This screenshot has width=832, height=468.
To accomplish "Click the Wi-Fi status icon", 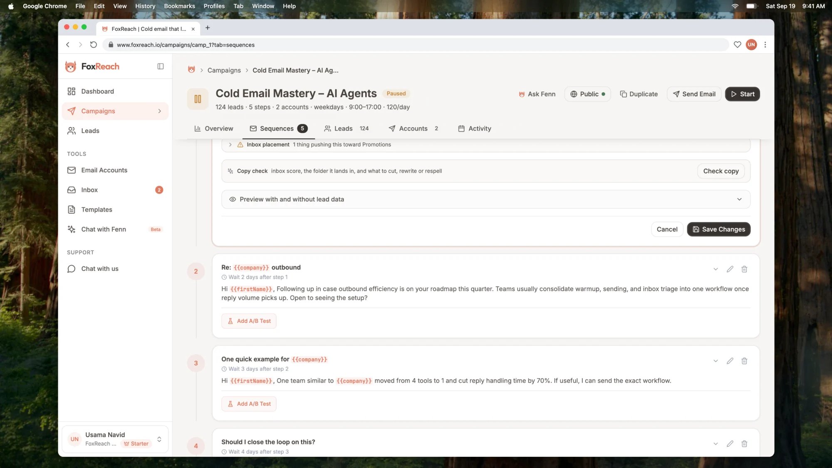I will (x=735, y=6).
